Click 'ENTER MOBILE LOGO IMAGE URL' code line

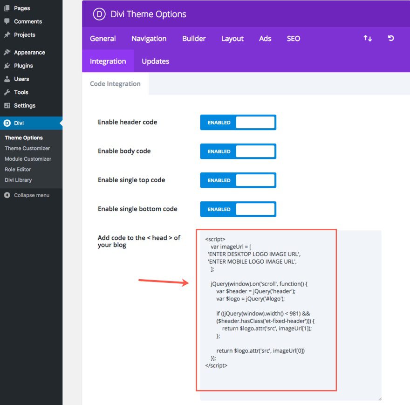click(x=253, y=261)
